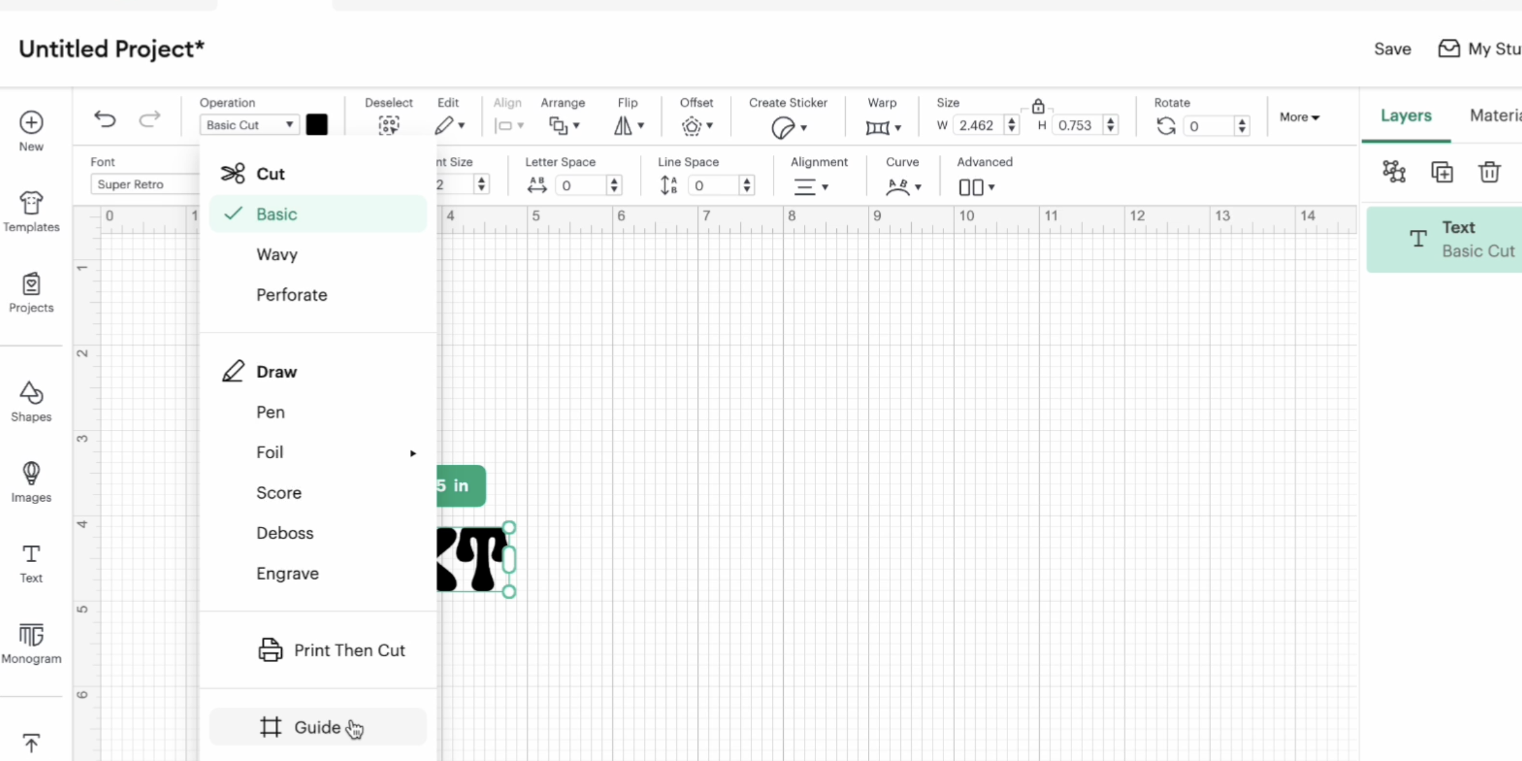Viewport: 1522px width, 761px height.
Task: Open the Operation dropdown showing Basic Cut
Action: (248, 125)
